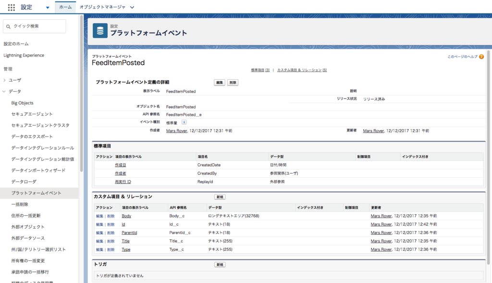Click the info icon next to 標準量

[184, 123]
